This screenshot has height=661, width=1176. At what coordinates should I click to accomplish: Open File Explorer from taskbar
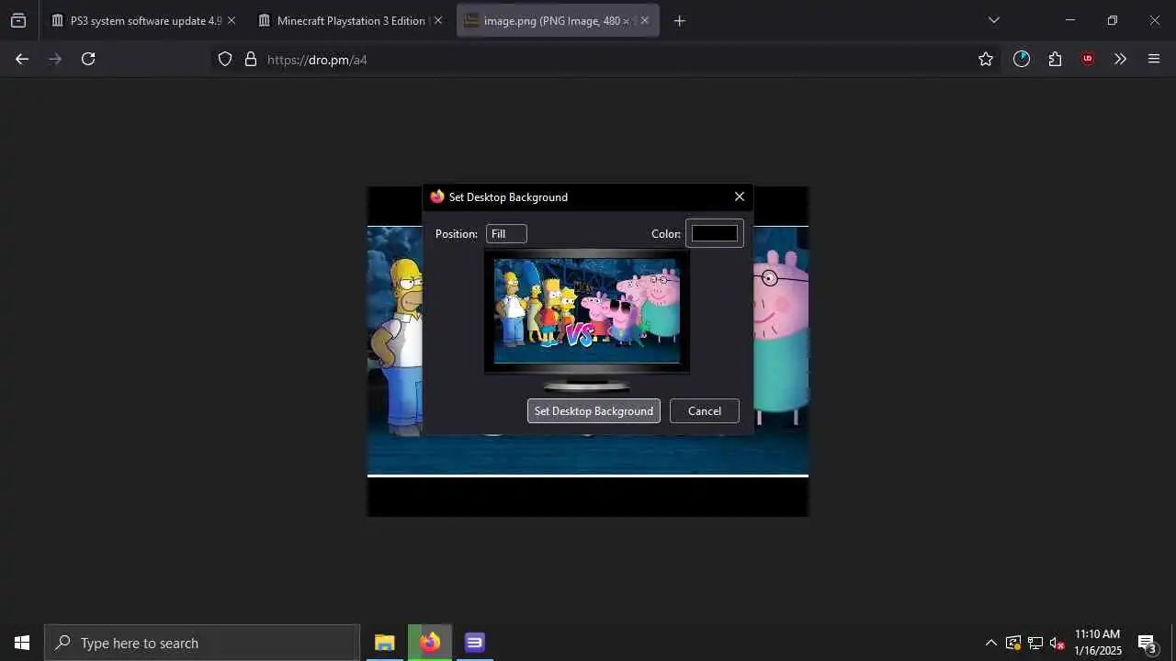[384, 643]
